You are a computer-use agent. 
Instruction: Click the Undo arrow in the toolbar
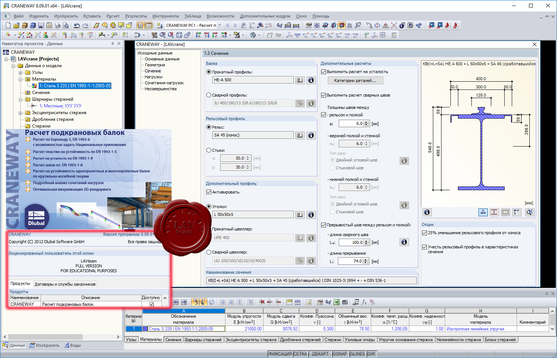pos(77,25)
